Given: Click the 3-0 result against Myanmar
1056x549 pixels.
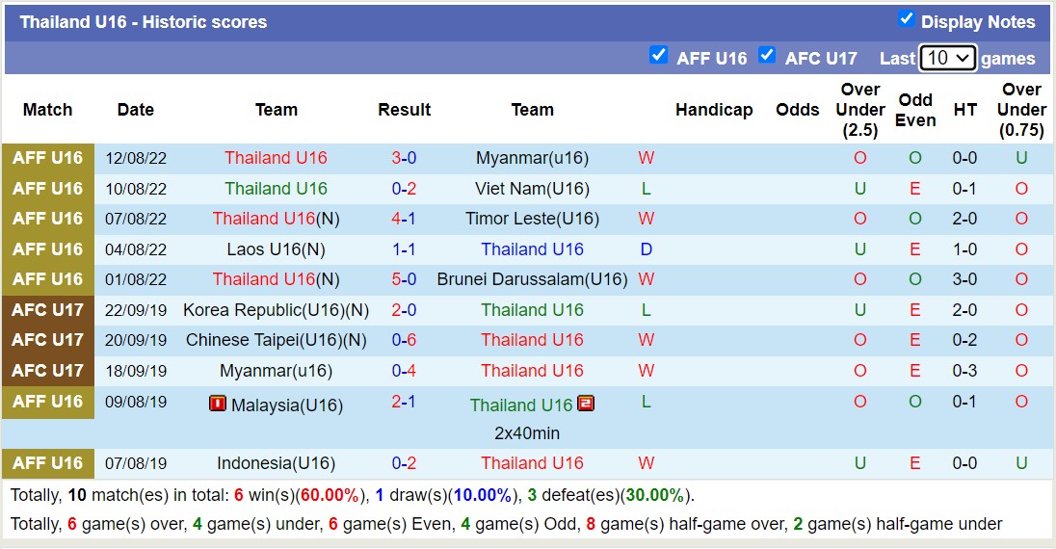Looking at the screenshot, I should (404, 158).
